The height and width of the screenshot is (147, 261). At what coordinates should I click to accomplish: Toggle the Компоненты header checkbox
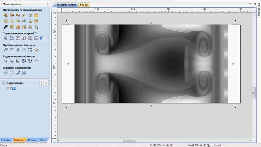4,83
